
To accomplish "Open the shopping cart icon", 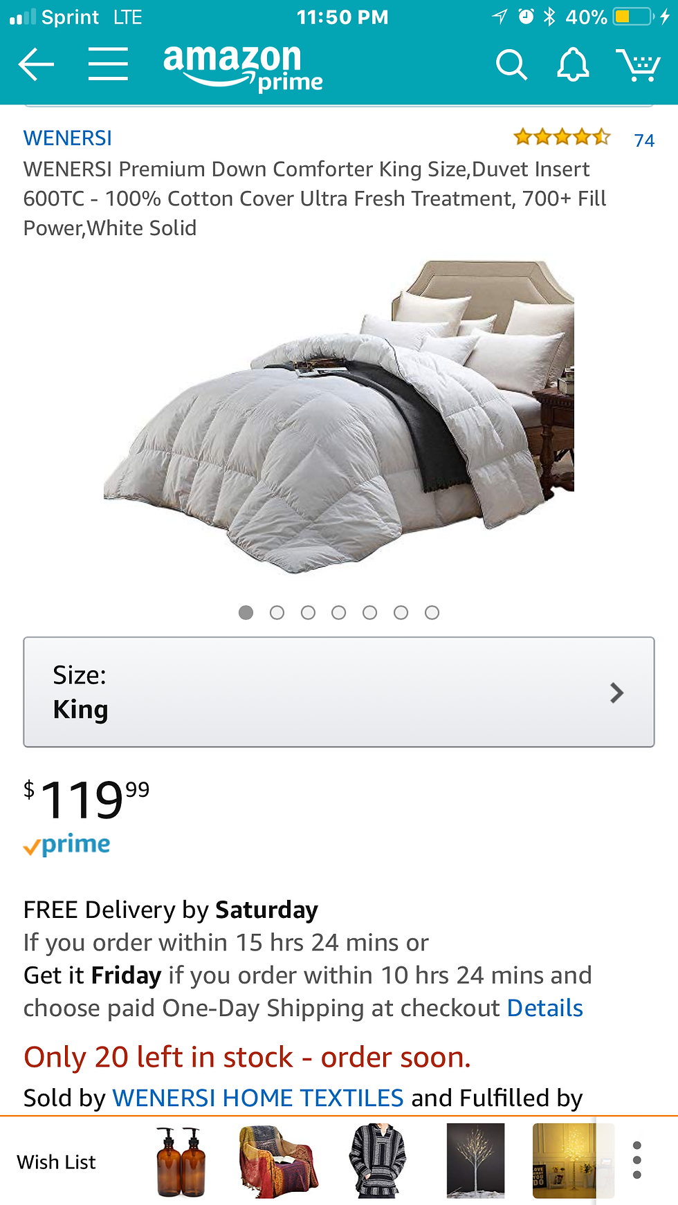I will tap(638, 65).
